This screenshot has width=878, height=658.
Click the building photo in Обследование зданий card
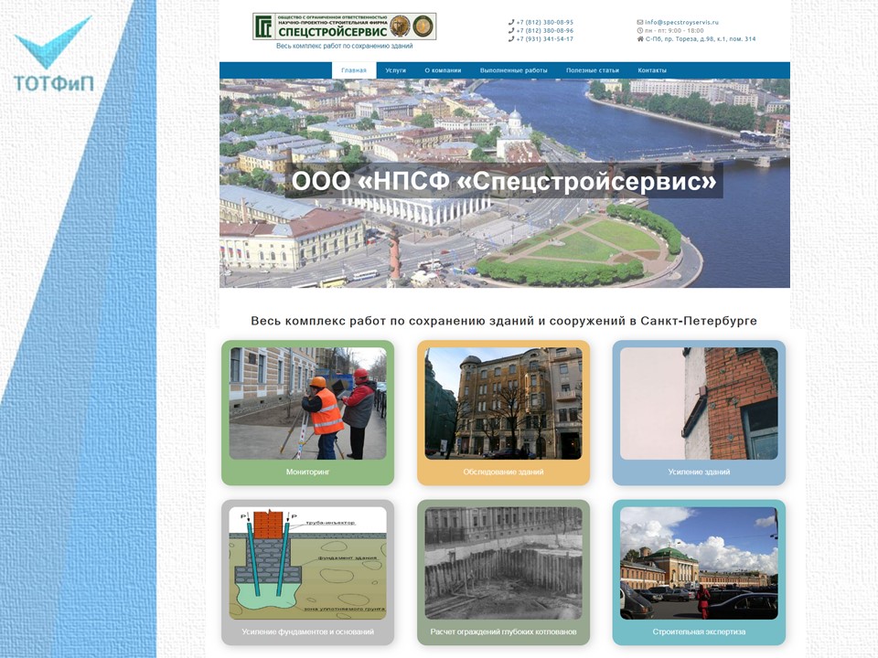pyautogui.click(x=503, y=403)
